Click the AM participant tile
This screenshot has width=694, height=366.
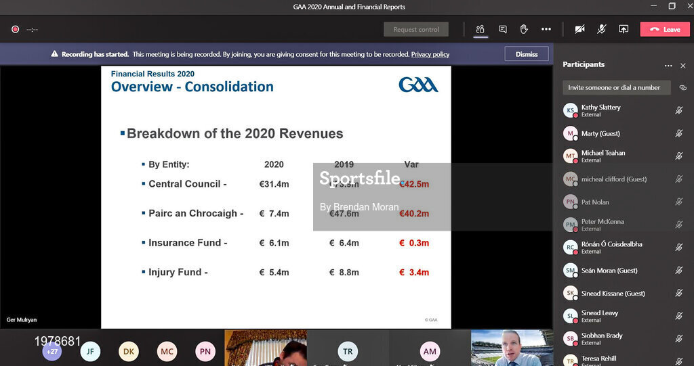pos(430,348)
